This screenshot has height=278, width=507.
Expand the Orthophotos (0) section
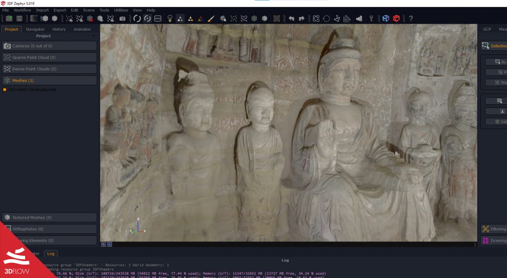point(50,229)
